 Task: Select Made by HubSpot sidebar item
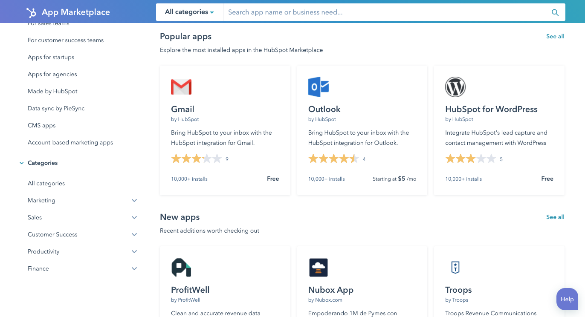coord(52,91)
